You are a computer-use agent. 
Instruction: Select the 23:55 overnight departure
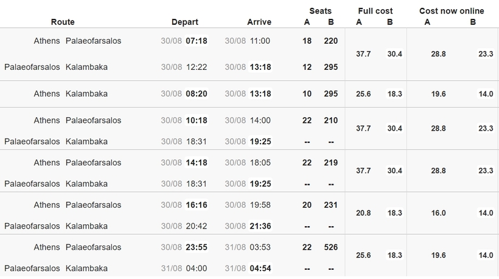(x=197, y=247)
